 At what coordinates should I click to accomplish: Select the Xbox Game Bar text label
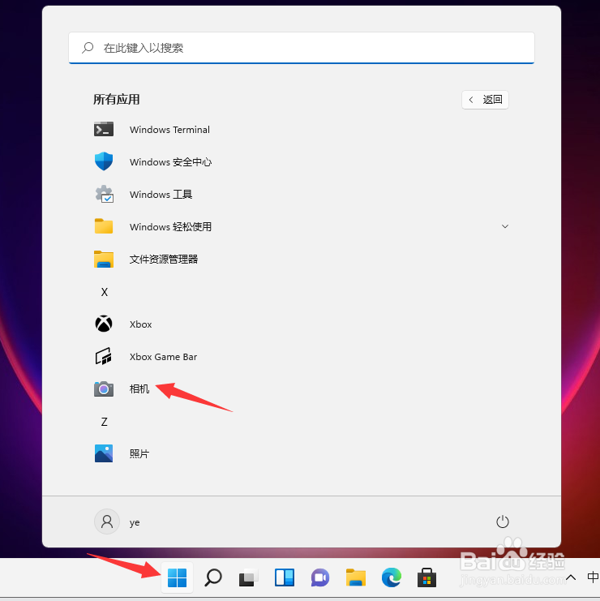pyautogui.click(x=163, y=357)
